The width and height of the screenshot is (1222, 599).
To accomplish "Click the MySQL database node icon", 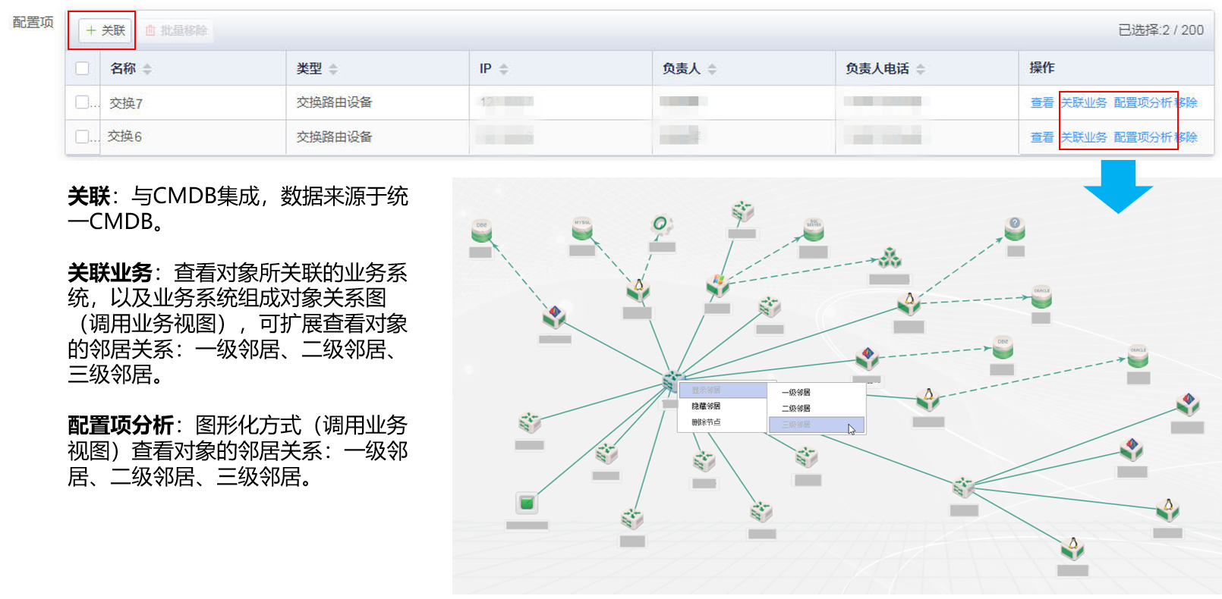I will [581, 229].
